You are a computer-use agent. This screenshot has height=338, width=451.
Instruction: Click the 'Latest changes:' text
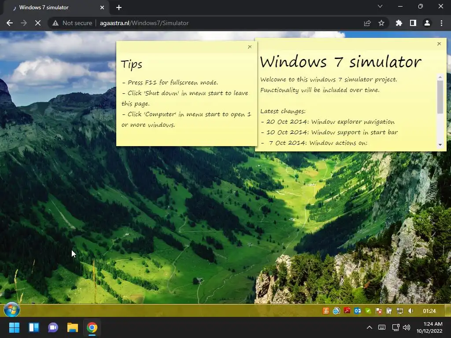pos(283,111)
